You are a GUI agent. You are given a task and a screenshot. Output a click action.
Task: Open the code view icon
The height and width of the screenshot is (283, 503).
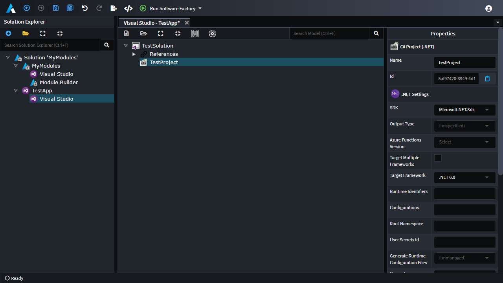(128, 8)
